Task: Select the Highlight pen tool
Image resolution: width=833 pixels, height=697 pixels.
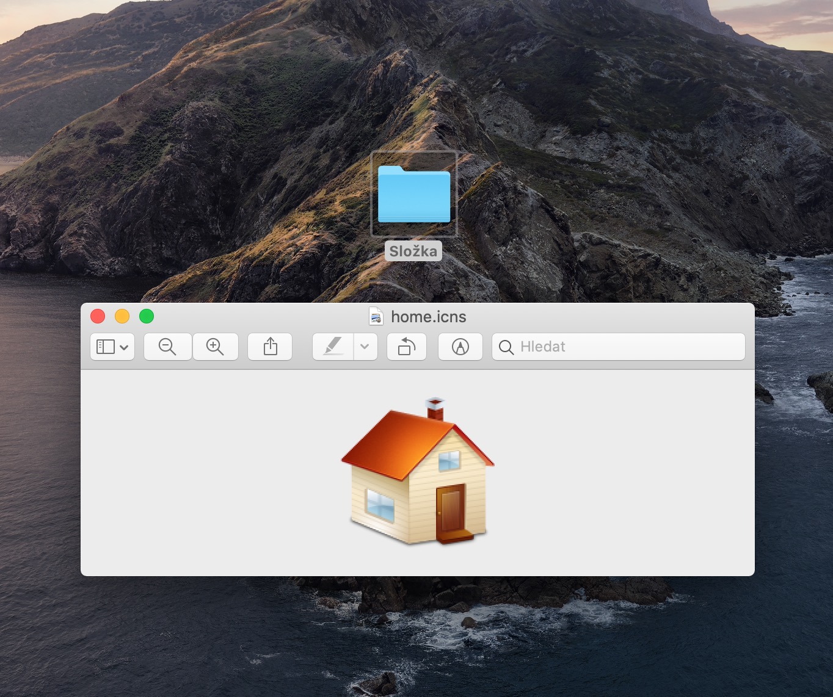Action: point(333,347)
